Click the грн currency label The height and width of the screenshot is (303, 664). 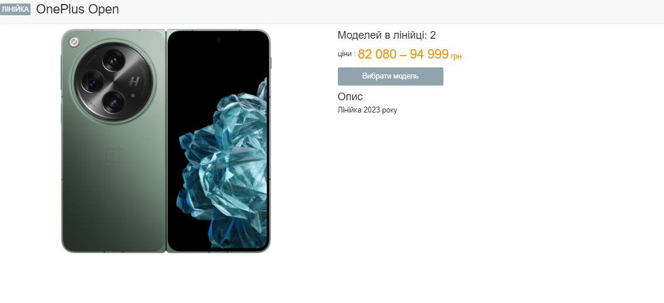coord(456,56)
